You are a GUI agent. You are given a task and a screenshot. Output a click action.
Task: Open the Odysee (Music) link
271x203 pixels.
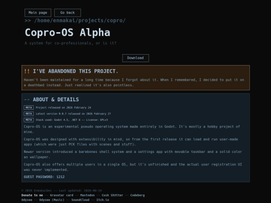pos(52,200)
